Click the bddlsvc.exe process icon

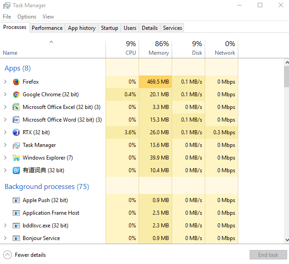[16, 226]
